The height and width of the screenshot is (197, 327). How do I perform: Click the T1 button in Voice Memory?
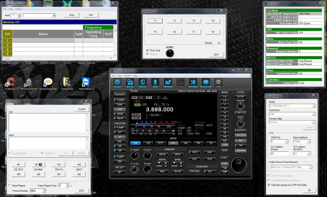155,21
